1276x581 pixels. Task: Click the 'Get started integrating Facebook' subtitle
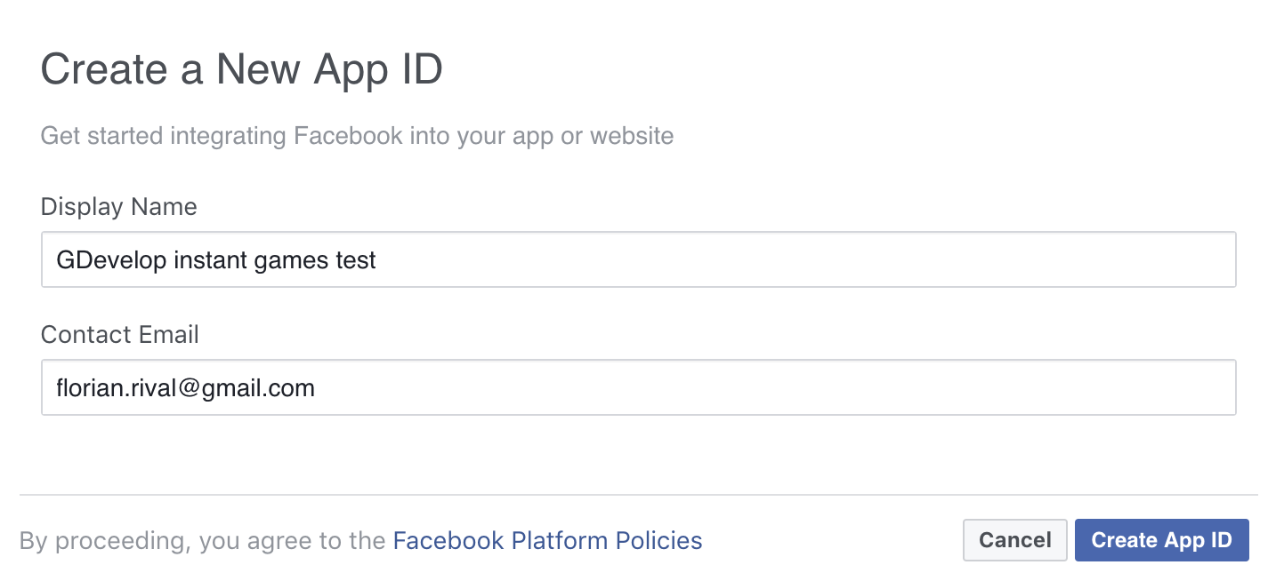coord(357,136)
